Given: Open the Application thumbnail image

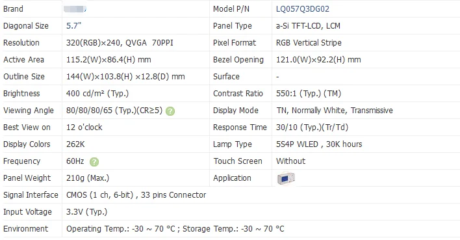Looking at the screenshot, I should 286,178.
